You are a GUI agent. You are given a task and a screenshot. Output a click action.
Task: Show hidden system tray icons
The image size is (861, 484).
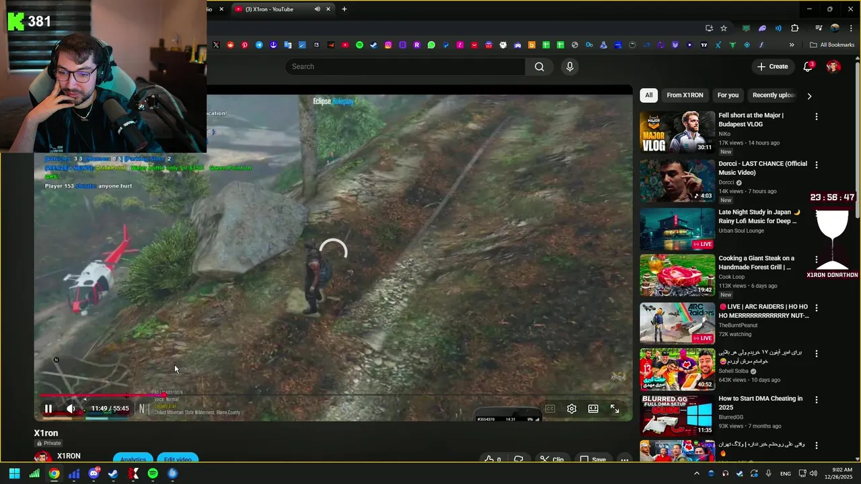point(697,473)
